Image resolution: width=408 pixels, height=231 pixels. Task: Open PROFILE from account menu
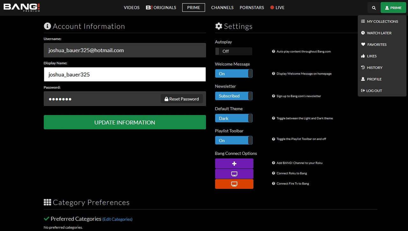tap(382, 79)
